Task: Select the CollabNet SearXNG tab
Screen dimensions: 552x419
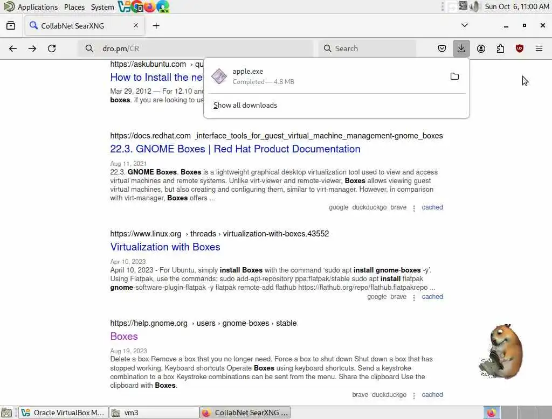Action: point(85,26)
